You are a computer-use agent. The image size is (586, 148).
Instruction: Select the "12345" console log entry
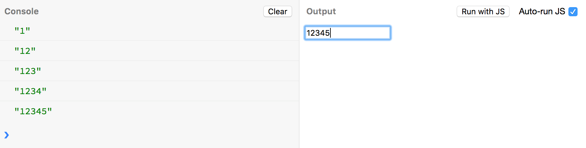pyautogui.click(x=149, y=111)
